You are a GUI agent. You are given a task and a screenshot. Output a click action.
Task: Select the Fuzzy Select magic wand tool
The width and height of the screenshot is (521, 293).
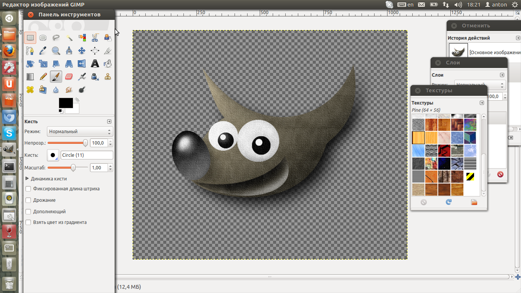(69, 38)
